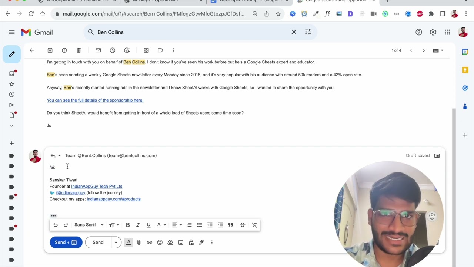The width and height of the screenshot is (474, 267).
Task: Click the Send button
Action: coord(98,243)
